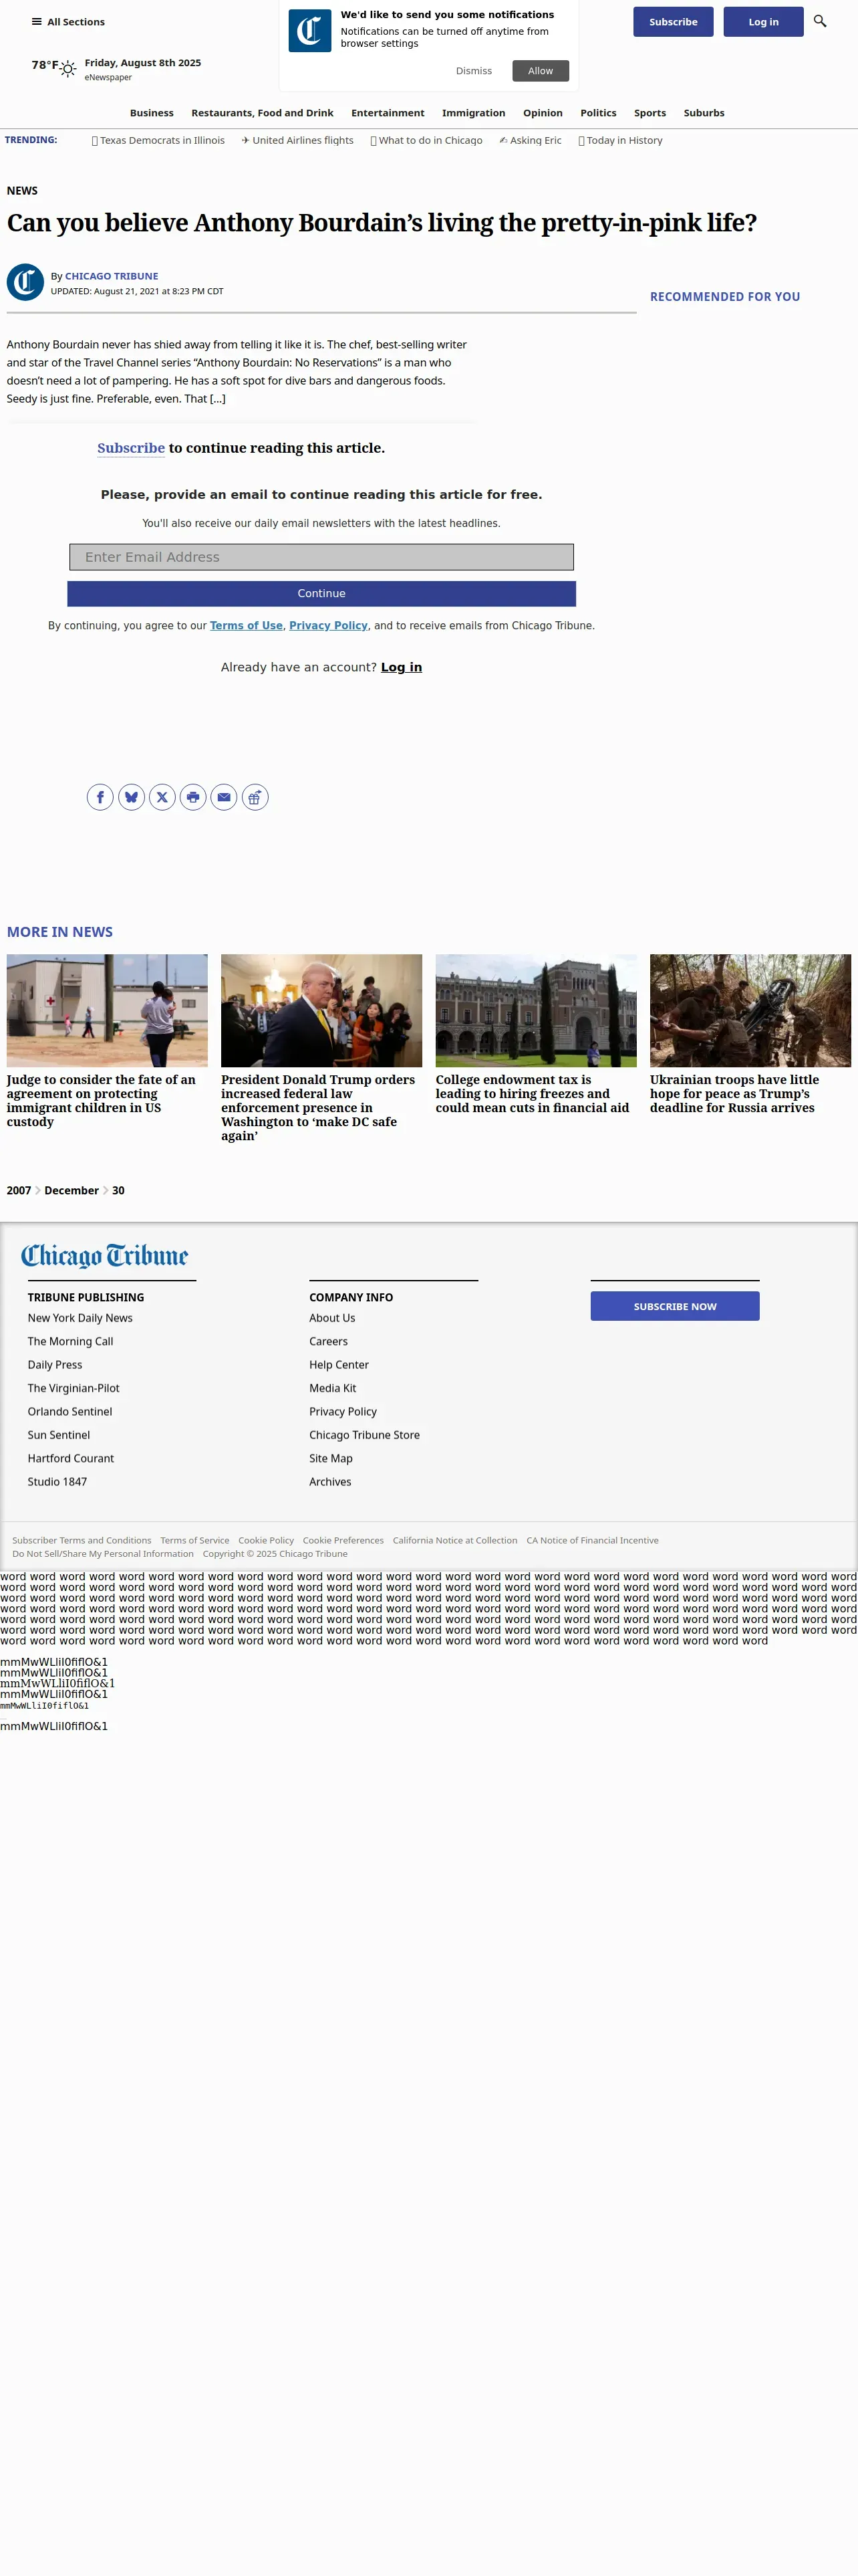This screenshot has width=858, height=2576.
Task: Allow browser notifications
Action: click(541, 71)
